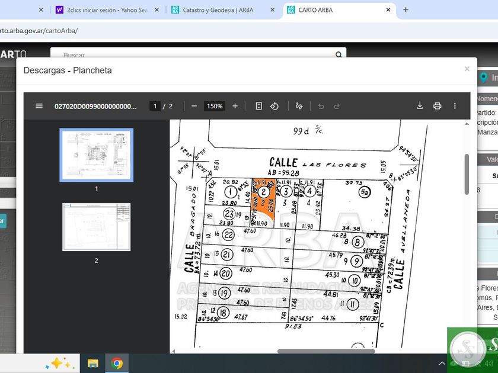Click the page number input field
Viewport: 498px width, 373px height.
[x=155, y=106]
